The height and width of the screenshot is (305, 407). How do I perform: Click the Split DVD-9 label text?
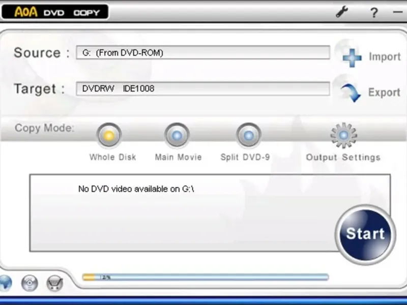pos(245,157)
